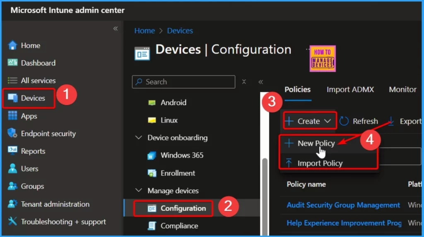The image size is (424, 237).
Task: Select Android in the Devices menu
Action: pyautogui.click(x=167, y=103)
